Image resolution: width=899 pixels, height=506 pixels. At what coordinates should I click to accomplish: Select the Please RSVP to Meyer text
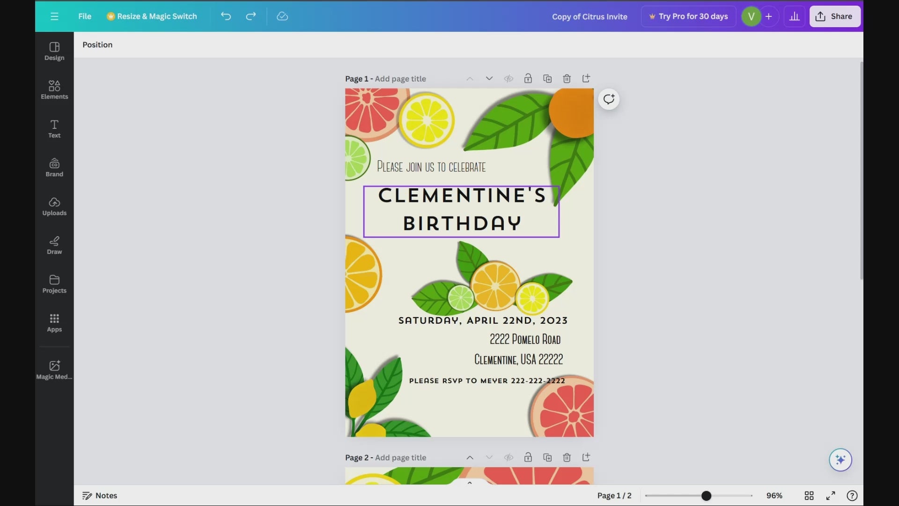tap(487, 381)
